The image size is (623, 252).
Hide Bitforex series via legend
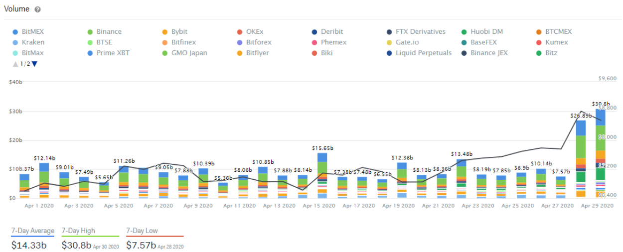click(x=254, y=42)
